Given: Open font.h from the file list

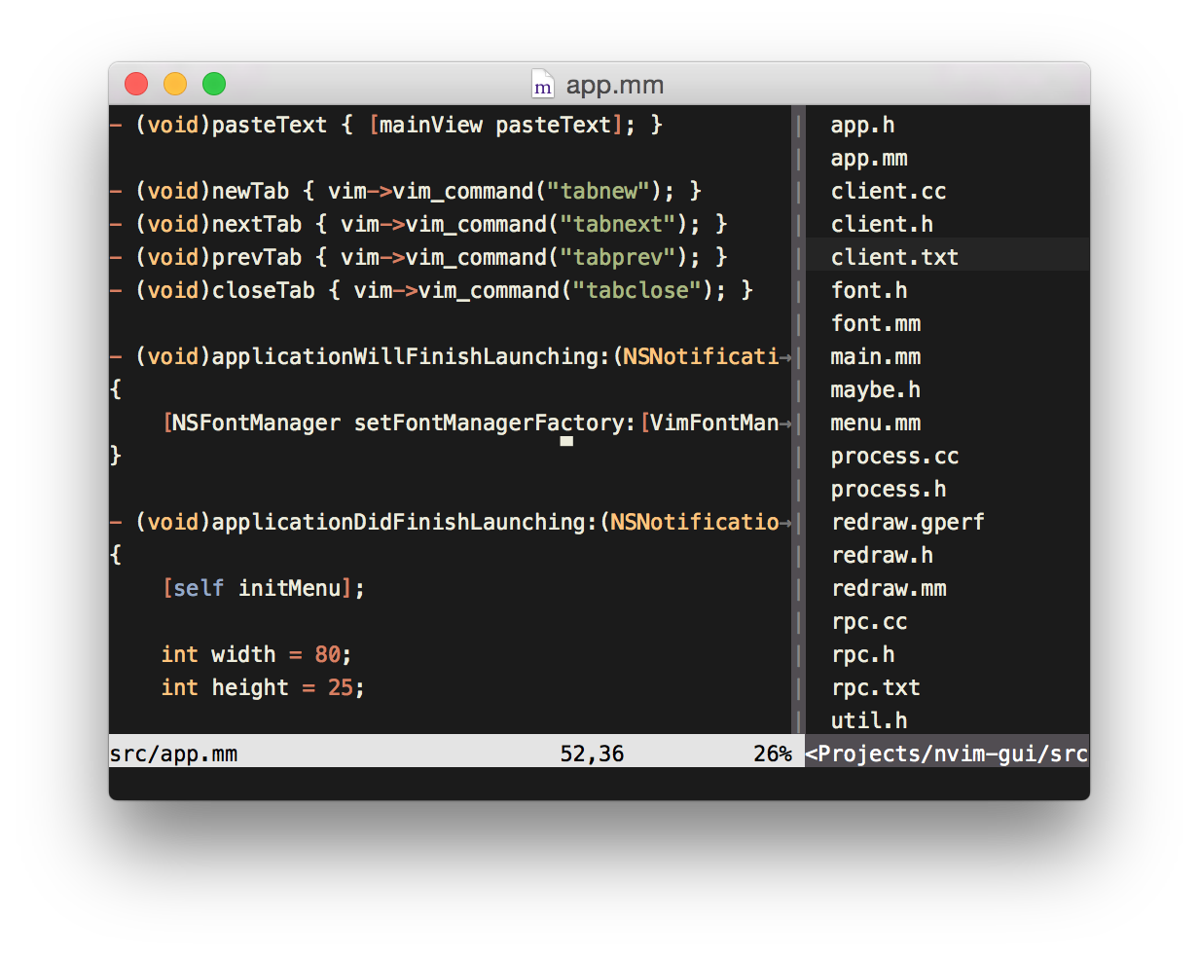Looking at the screenshot, I should (x=869, y=290).
